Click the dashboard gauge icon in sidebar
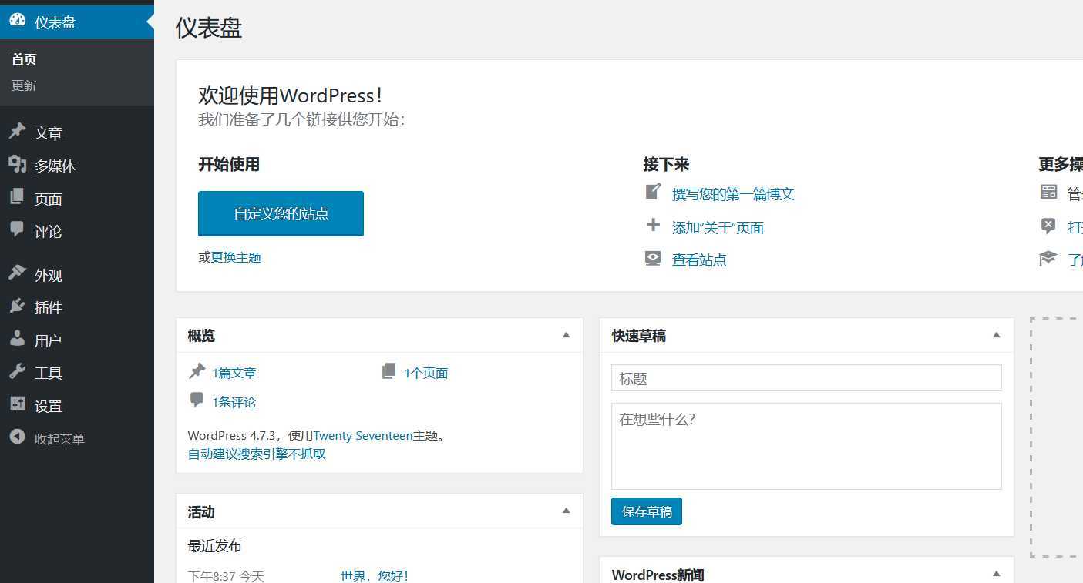This screenshot has height=583, width=1083. tap(17, 22)
